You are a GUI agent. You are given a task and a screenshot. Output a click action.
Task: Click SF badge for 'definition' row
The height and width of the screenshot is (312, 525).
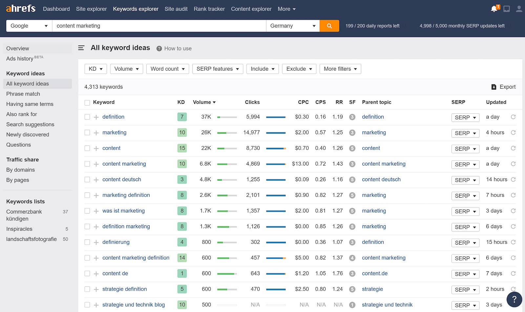[352, 117]
